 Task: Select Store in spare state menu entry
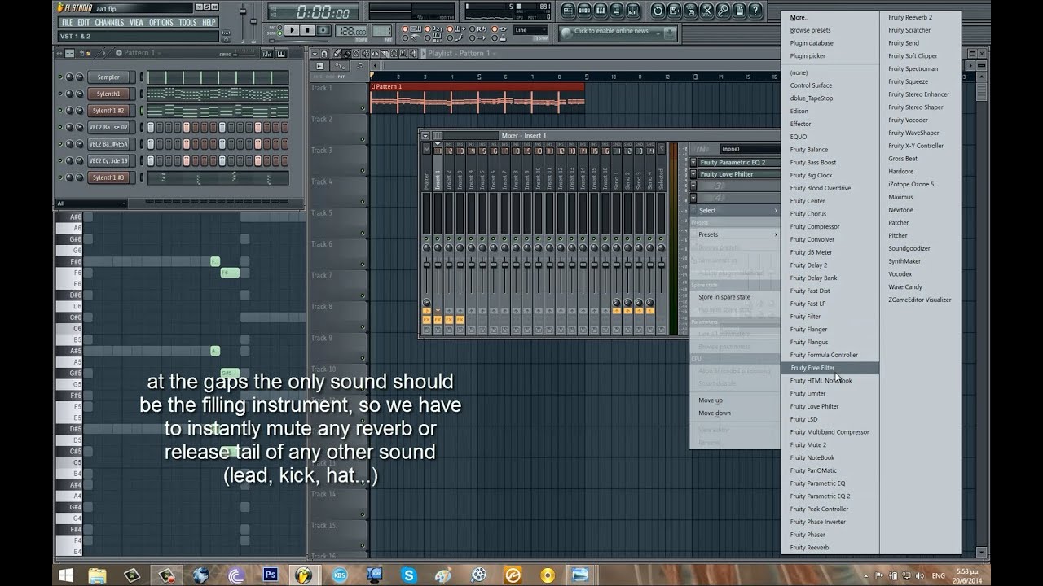[x=736, y=297]
